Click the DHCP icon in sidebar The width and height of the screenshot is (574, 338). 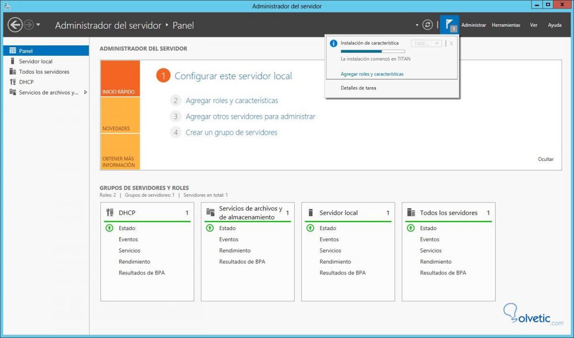[x=13, y=82]
